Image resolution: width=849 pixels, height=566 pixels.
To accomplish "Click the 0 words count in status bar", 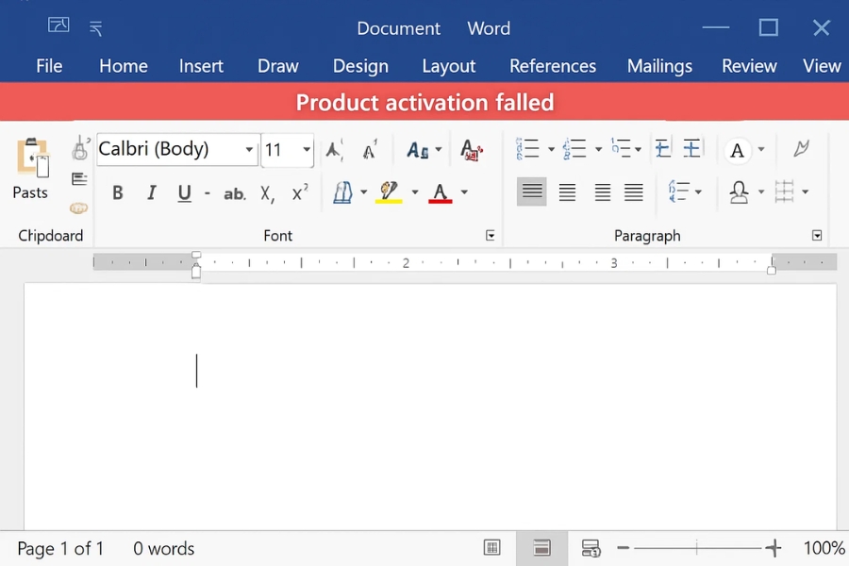I will click(x=163, y=549).
